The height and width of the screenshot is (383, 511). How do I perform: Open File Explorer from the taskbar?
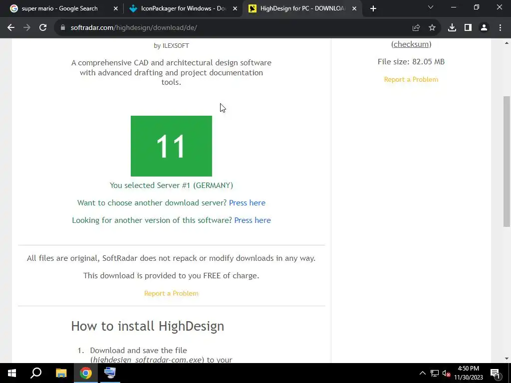61,373
